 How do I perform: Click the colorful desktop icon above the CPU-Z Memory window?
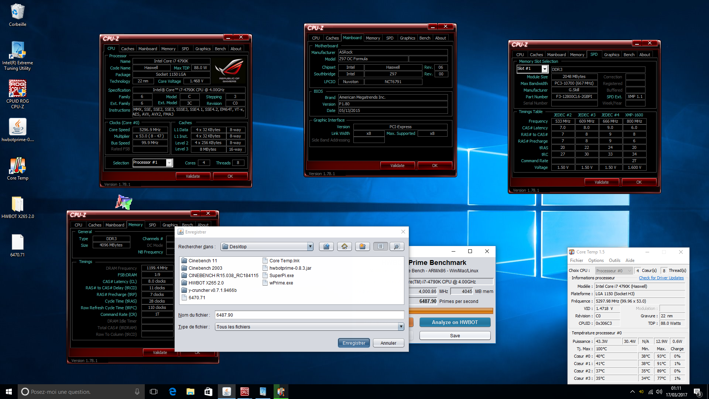[x=124, y=202]
